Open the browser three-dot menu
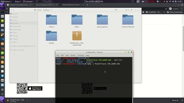 pyautogui.click(x=182, y=9)
